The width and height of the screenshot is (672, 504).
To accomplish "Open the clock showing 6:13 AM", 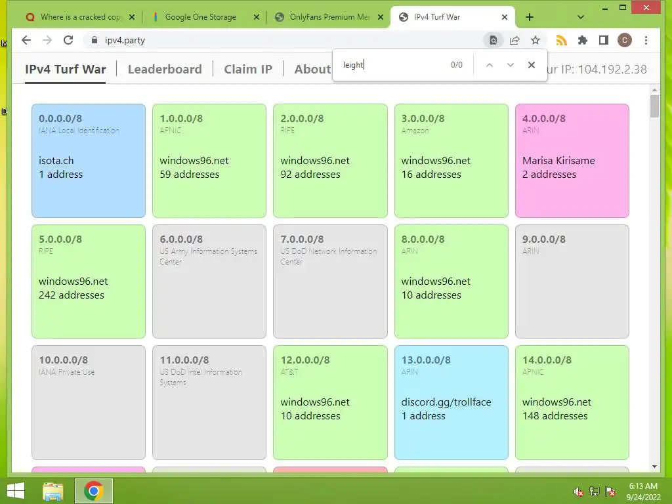I will 643,492.
